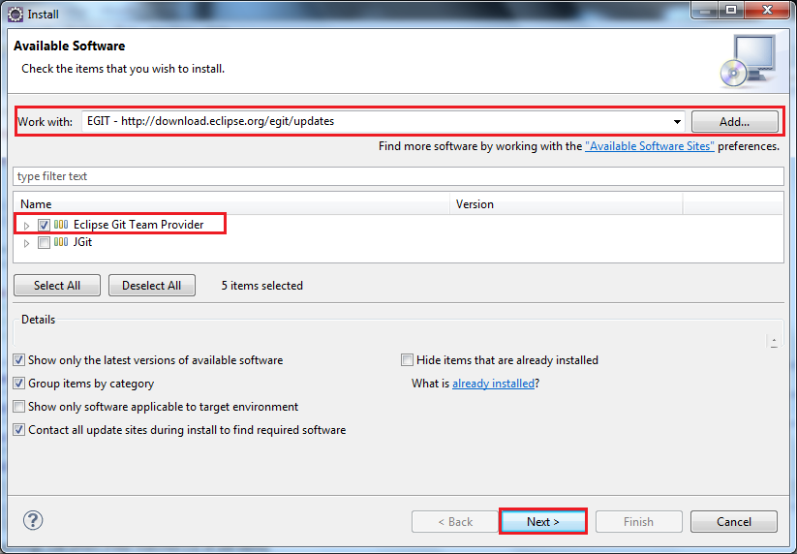Maximize the Install dialog window
Image resolution: width=797 pixels, height=554 pixels.
click(731, 10)
